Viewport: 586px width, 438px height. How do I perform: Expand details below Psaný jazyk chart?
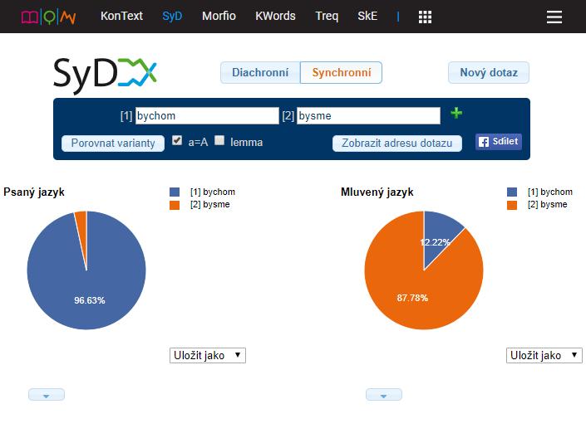coord(47,395)
